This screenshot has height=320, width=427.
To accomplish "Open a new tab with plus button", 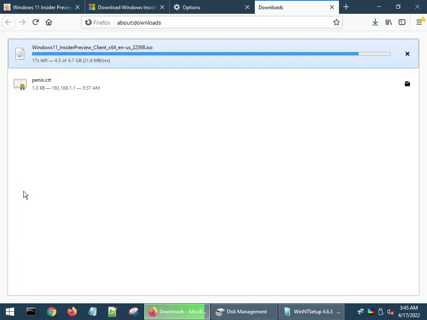I will coord(346,7).
